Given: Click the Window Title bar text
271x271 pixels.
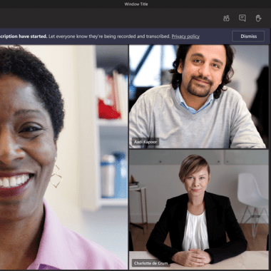Looking at the screenshot, I should (x=136, y=4).
